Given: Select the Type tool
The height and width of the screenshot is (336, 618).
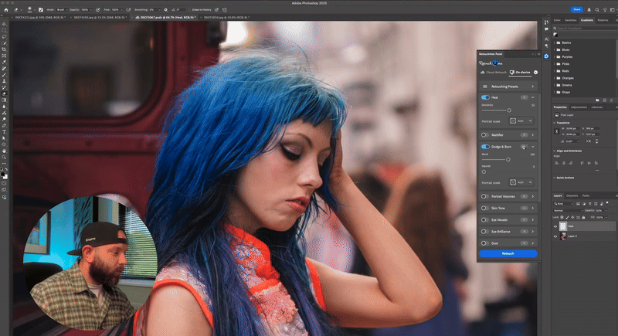Looking at the screenshot, I should pyautogui.click(x=5, y=132).
